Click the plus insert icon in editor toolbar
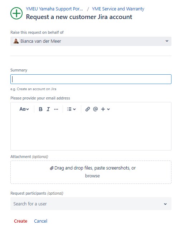Viewport: 184px width, 232px height. (x=103, y=109)
